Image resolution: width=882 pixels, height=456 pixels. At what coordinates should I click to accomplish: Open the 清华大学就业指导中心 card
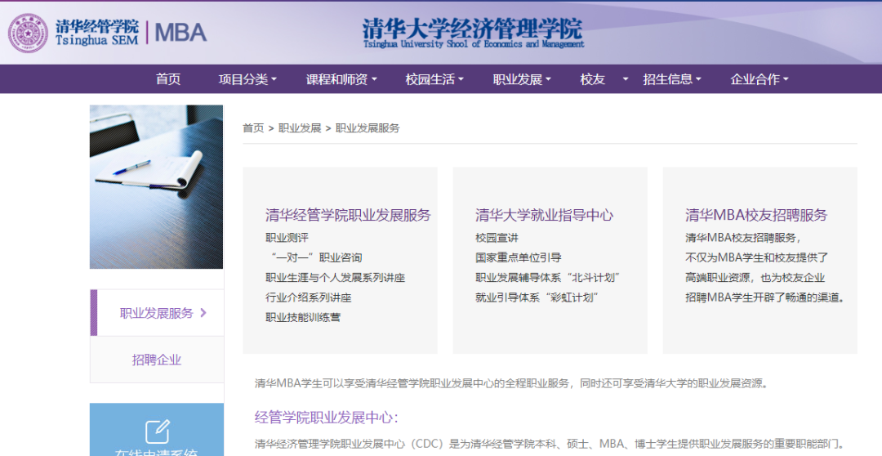[x=544, y=215]
